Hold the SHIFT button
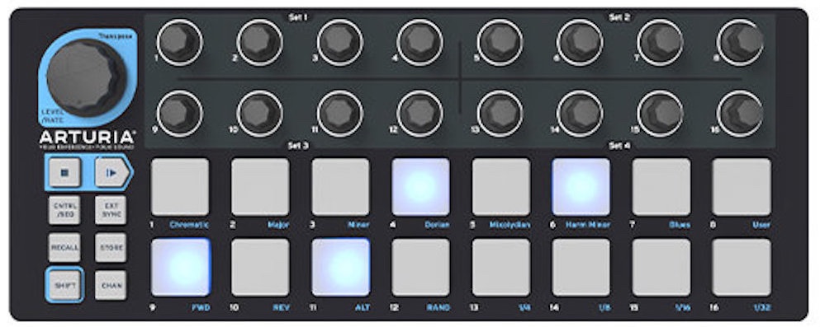Image resolution: width=820 pixels, height=327 pixels. pos(65,285)
